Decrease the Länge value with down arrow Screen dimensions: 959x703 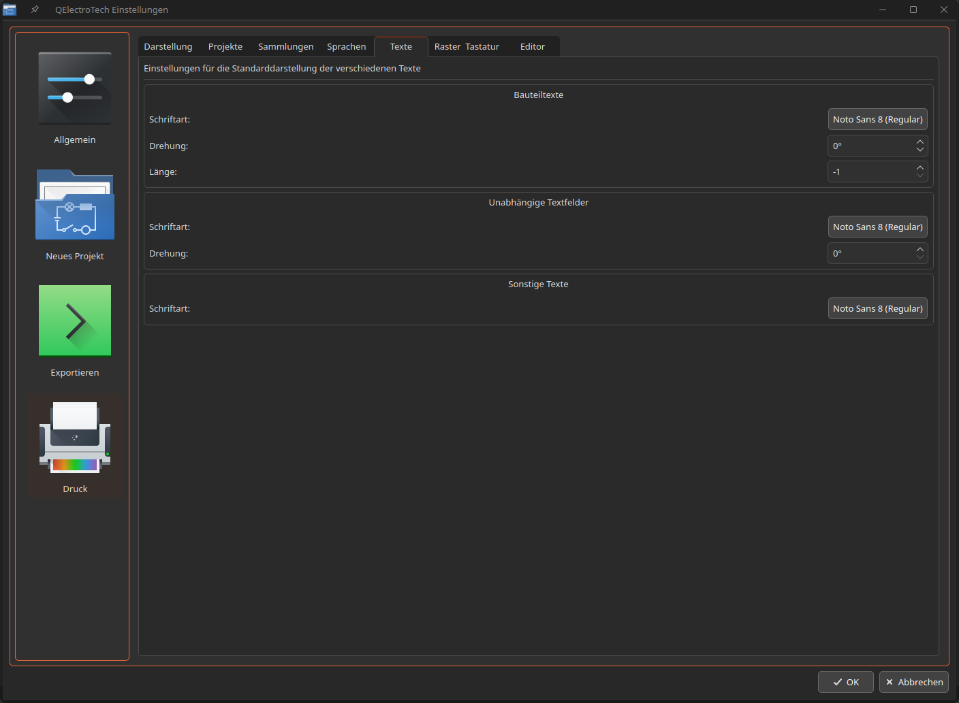[920, 176]
